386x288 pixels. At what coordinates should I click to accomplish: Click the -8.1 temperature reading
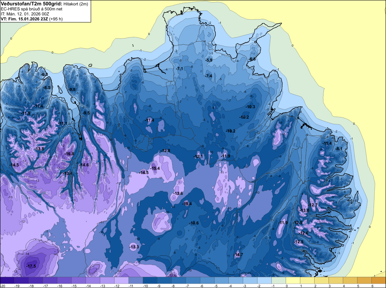pos(339,149)
